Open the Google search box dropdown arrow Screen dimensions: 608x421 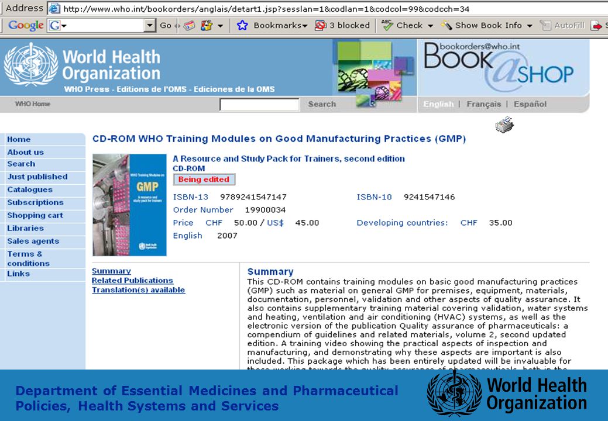coord(150,26)
